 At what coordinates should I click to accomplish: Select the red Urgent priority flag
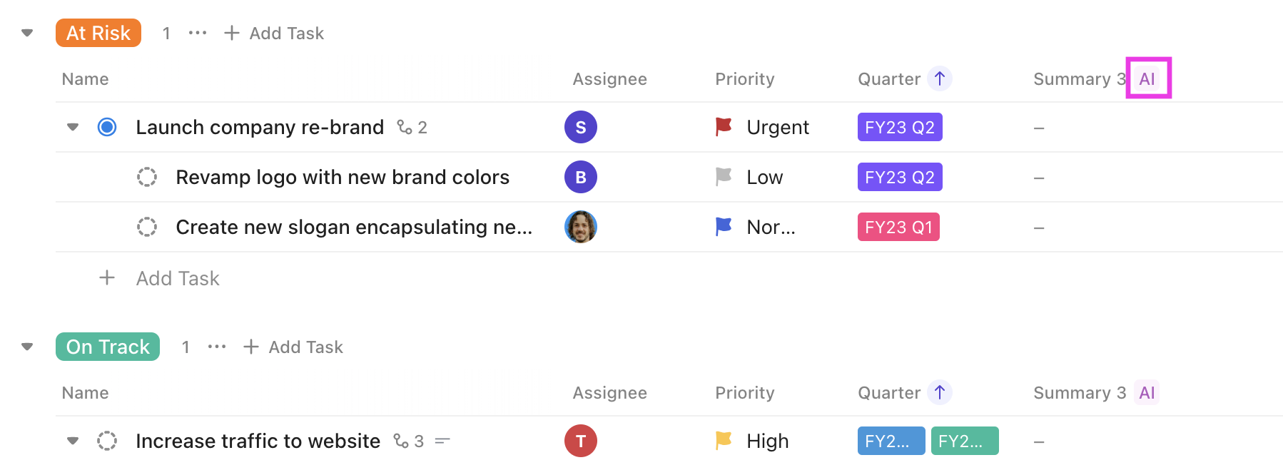click(723, 126)
